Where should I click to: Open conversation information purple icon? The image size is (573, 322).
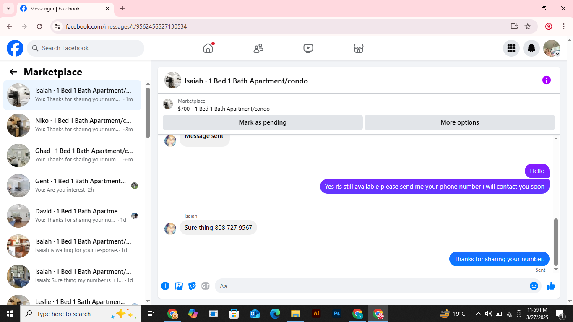coord(546,80)
